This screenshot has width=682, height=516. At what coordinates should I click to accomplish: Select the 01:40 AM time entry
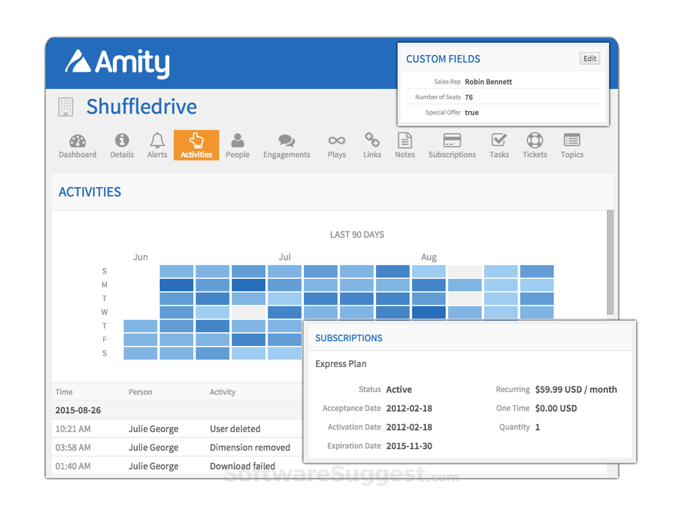click(73, 466)
